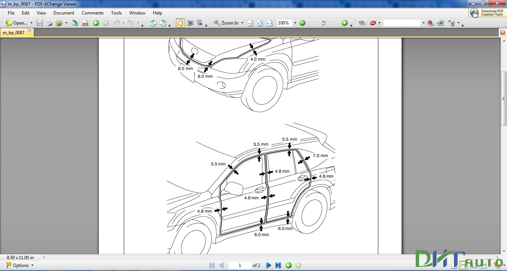Click the Email document icon
507x271 pixels.
pyautogui.click(x=59, y=23)
